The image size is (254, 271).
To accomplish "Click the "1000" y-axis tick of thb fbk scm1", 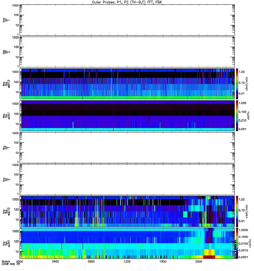I will coord(15,104).
